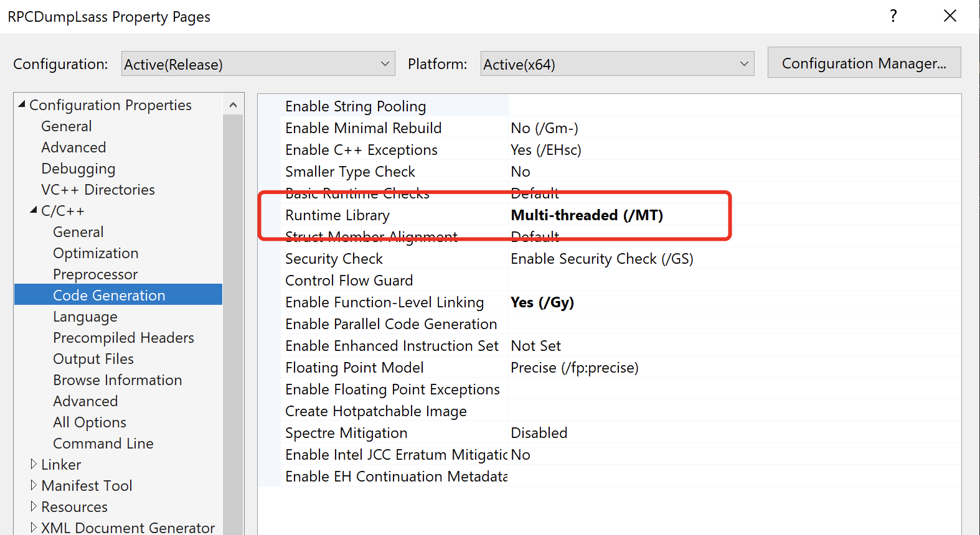Click the help question mark icon
Image resolution: width=980 pixels, height=535 pixels.
click(x=893, y=16)
